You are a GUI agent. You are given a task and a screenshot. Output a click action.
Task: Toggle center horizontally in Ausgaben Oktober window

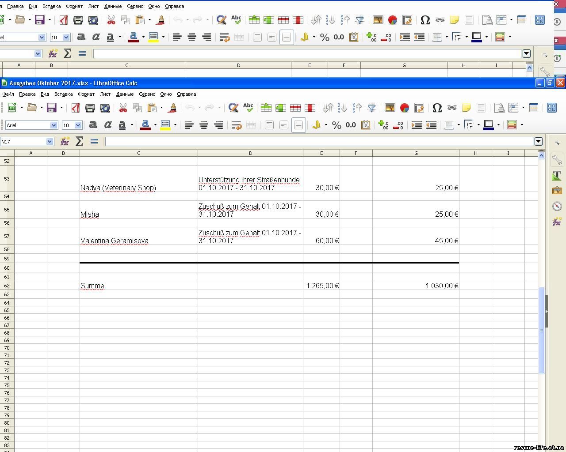click(204, 125)
